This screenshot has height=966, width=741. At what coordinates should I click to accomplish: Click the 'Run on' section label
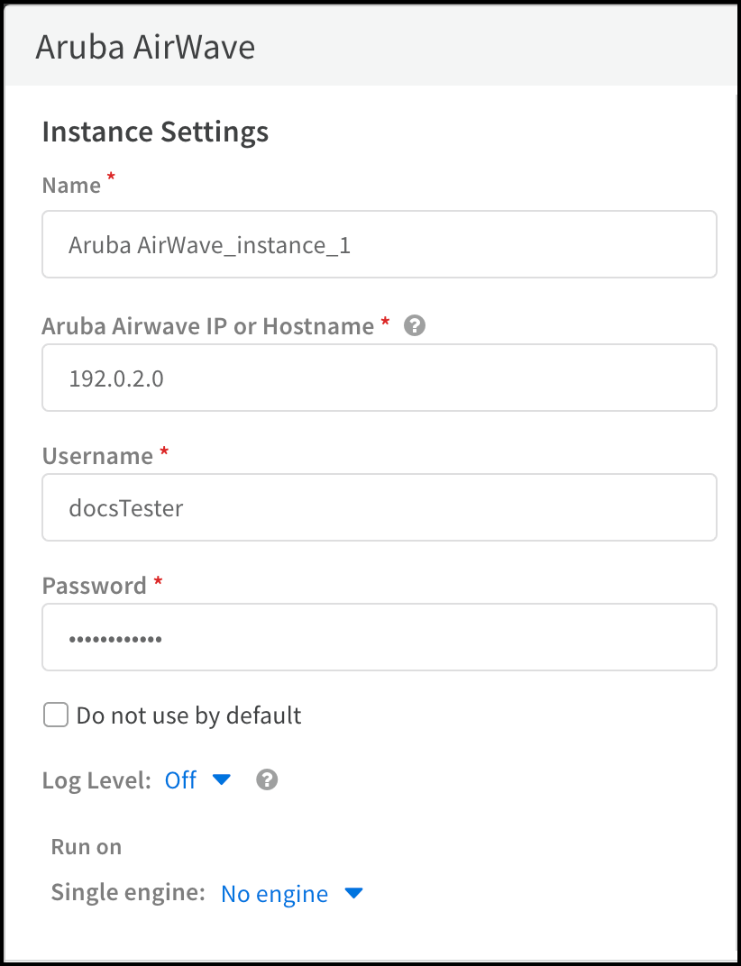(87, 847)
